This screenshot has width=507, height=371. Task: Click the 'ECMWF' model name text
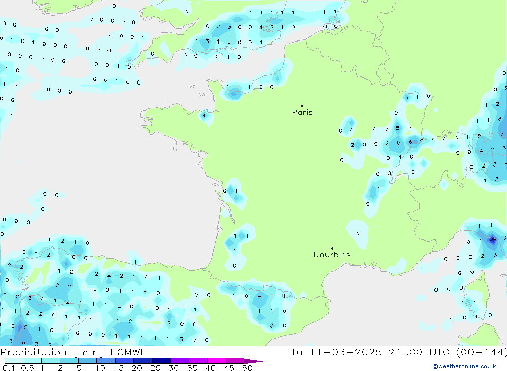click(128, 352)
